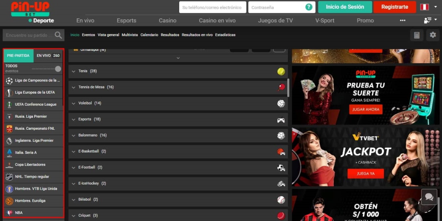
Task: Open the Estadísticas link
Action: click(x=225, y=35)
